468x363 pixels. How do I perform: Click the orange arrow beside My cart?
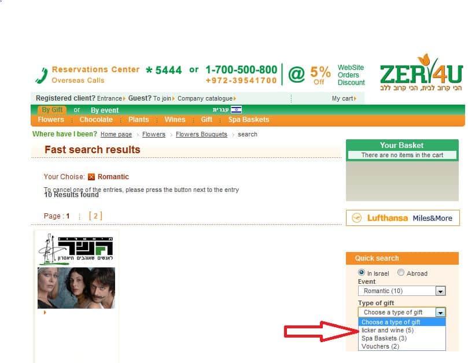pyautogui.click(x=355, y=99)
